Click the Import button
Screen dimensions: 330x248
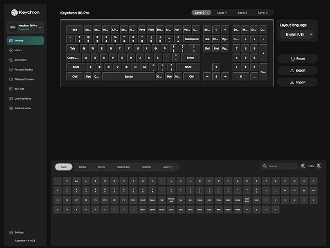click(x=298, y=82)
